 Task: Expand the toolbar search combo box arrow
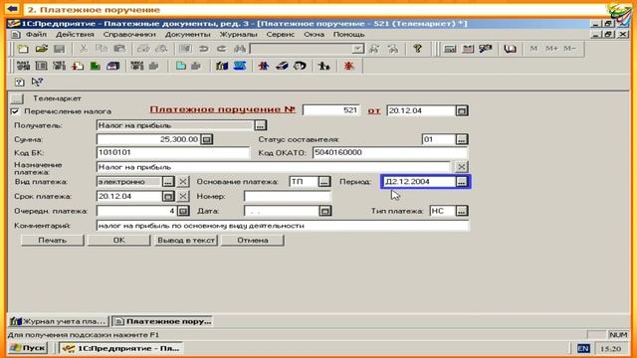[x=358, y=49]
